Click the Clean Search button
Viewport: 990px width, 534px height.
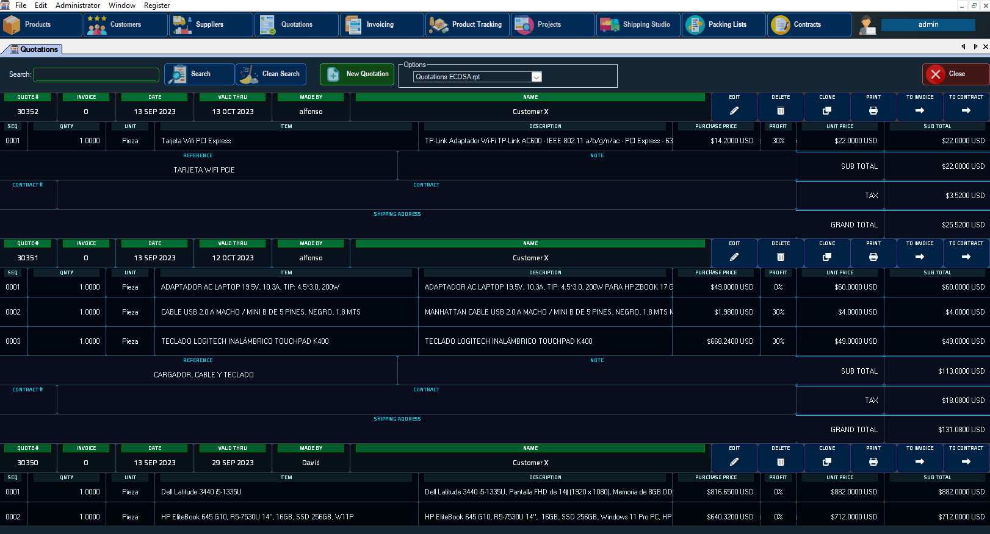click(x=271, y=74)
